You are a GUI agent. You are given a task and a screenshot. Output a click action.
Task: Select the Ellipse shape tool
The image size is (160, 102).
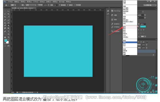(9, 34)
